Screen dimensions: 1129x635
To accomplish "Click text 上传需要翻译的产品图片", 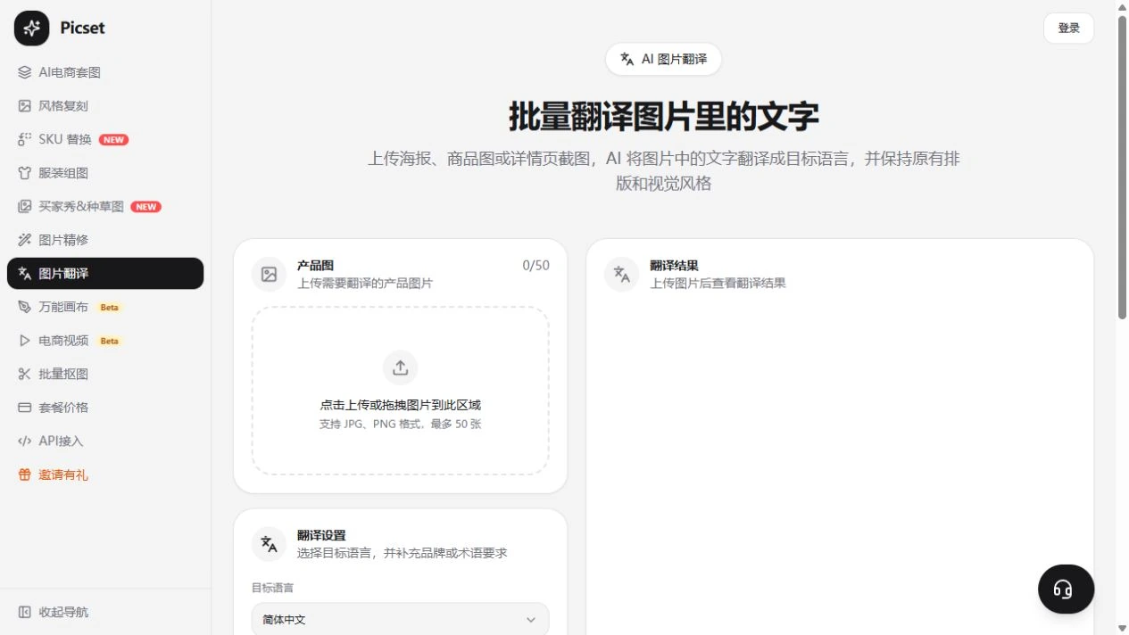I will tap(365, 283).
